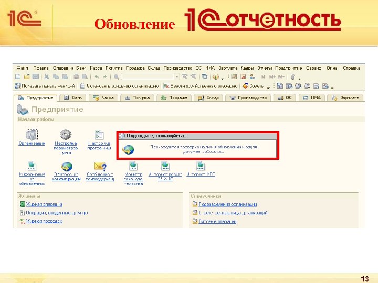Click the Организации building icon

(32, 135)
